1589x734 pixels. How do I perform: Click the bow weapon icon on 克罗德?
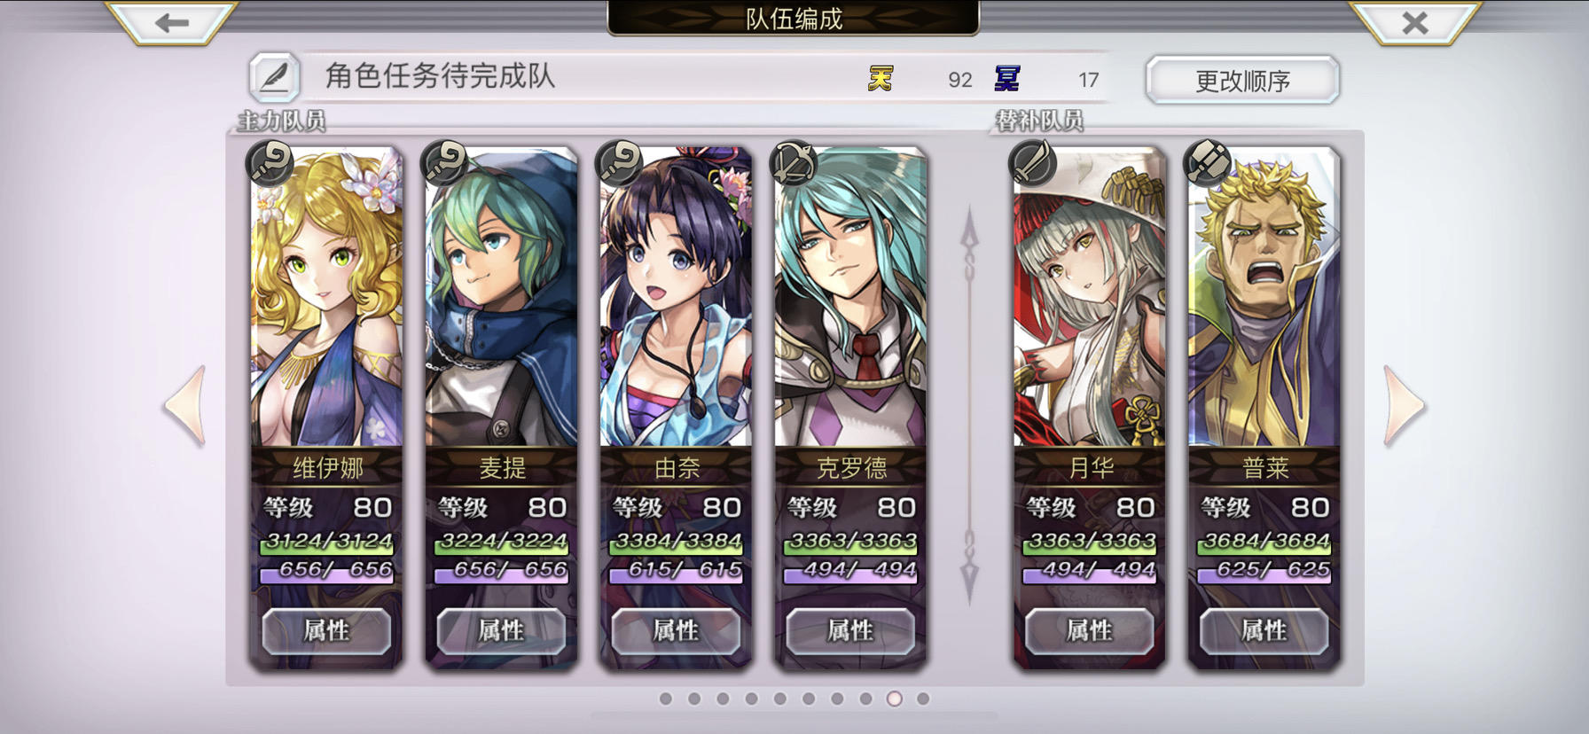(x=794, y=162)
